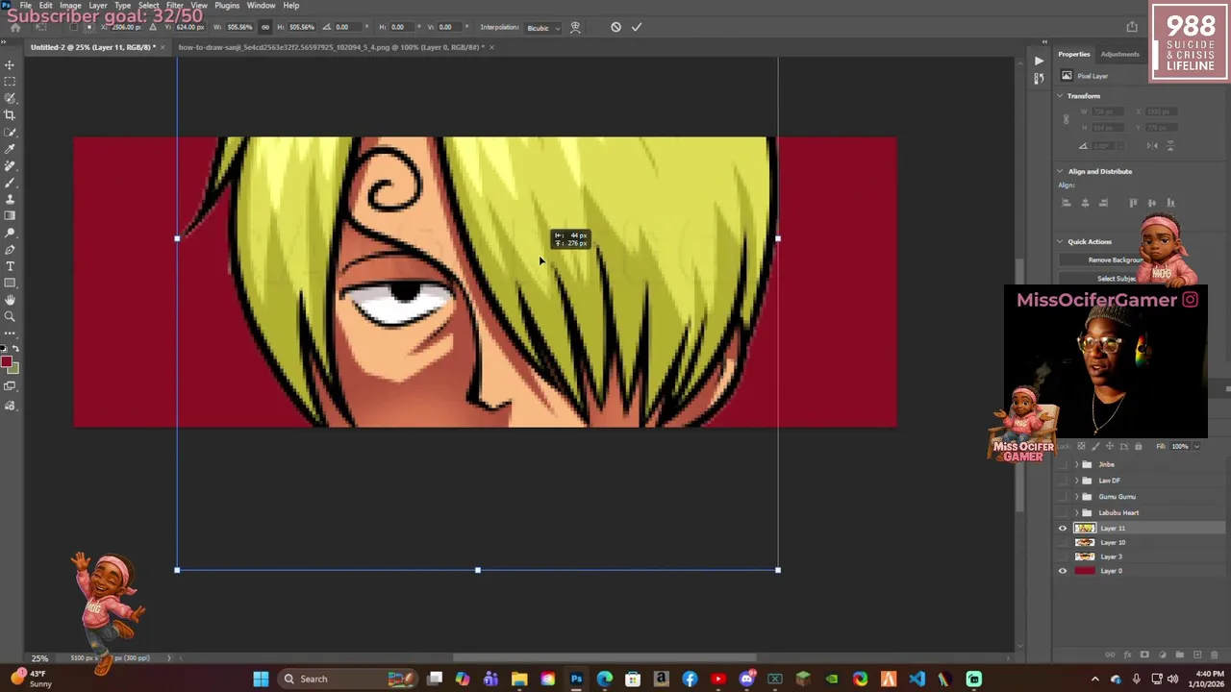
Task: Toggle warp mode icon in options bar
Action: tap(575, 27)
